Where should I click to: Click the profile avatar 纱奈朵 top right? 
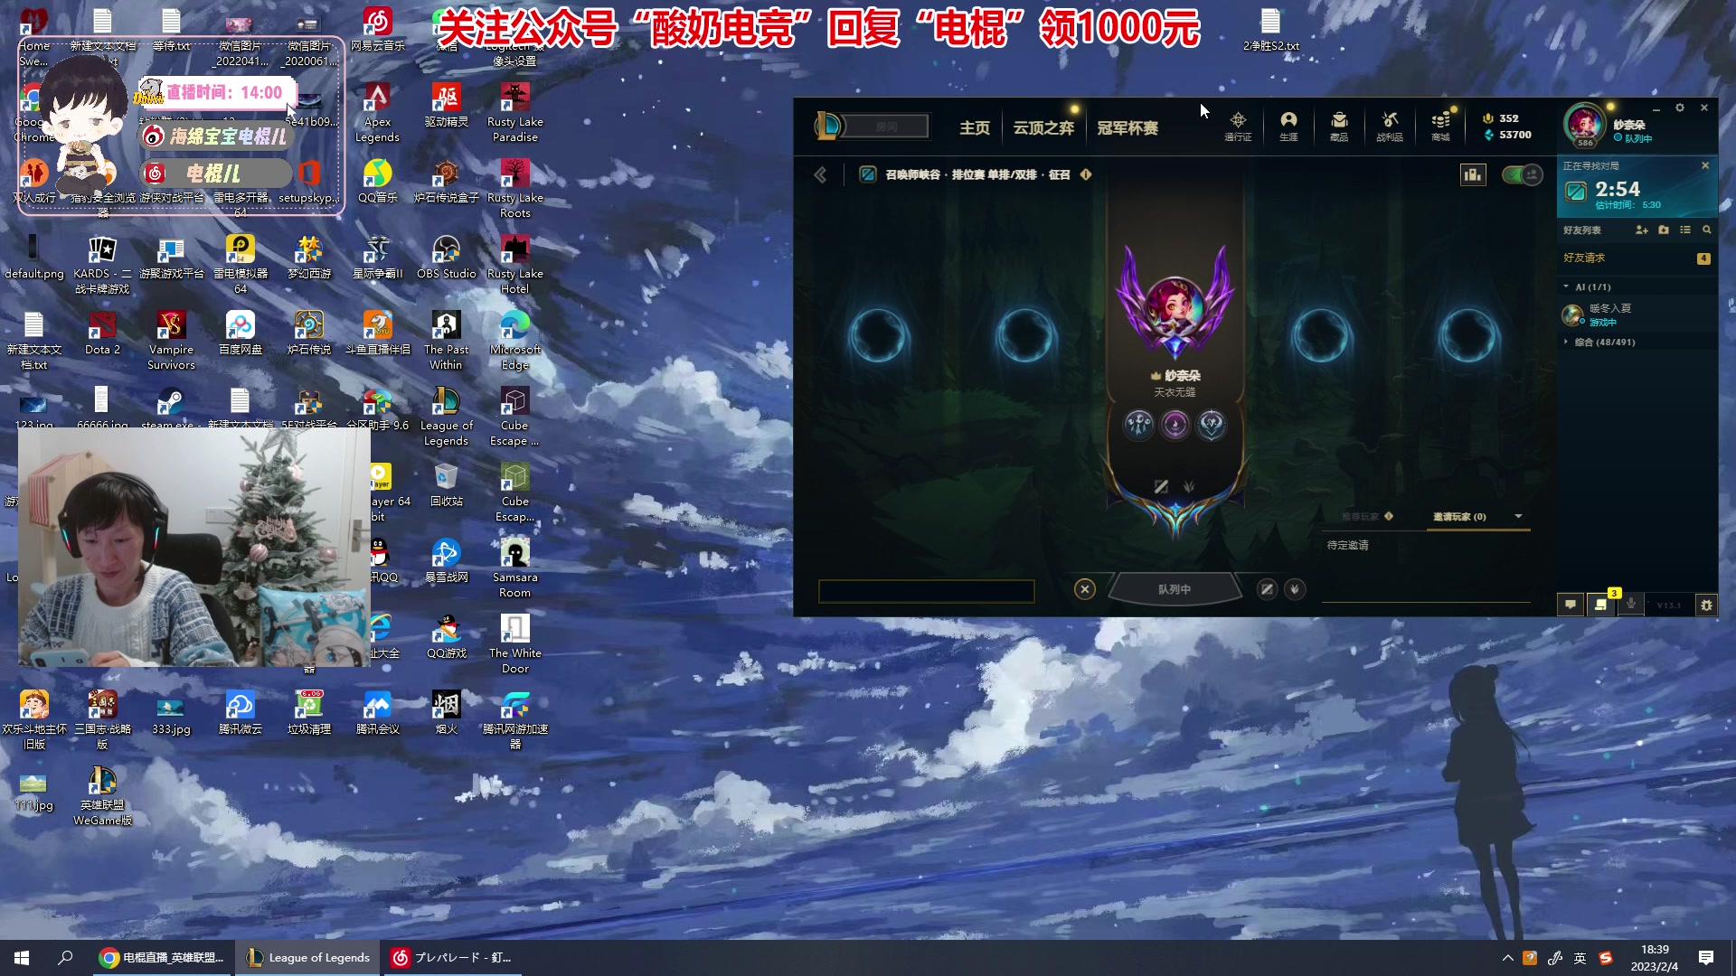click(1585, 126)
